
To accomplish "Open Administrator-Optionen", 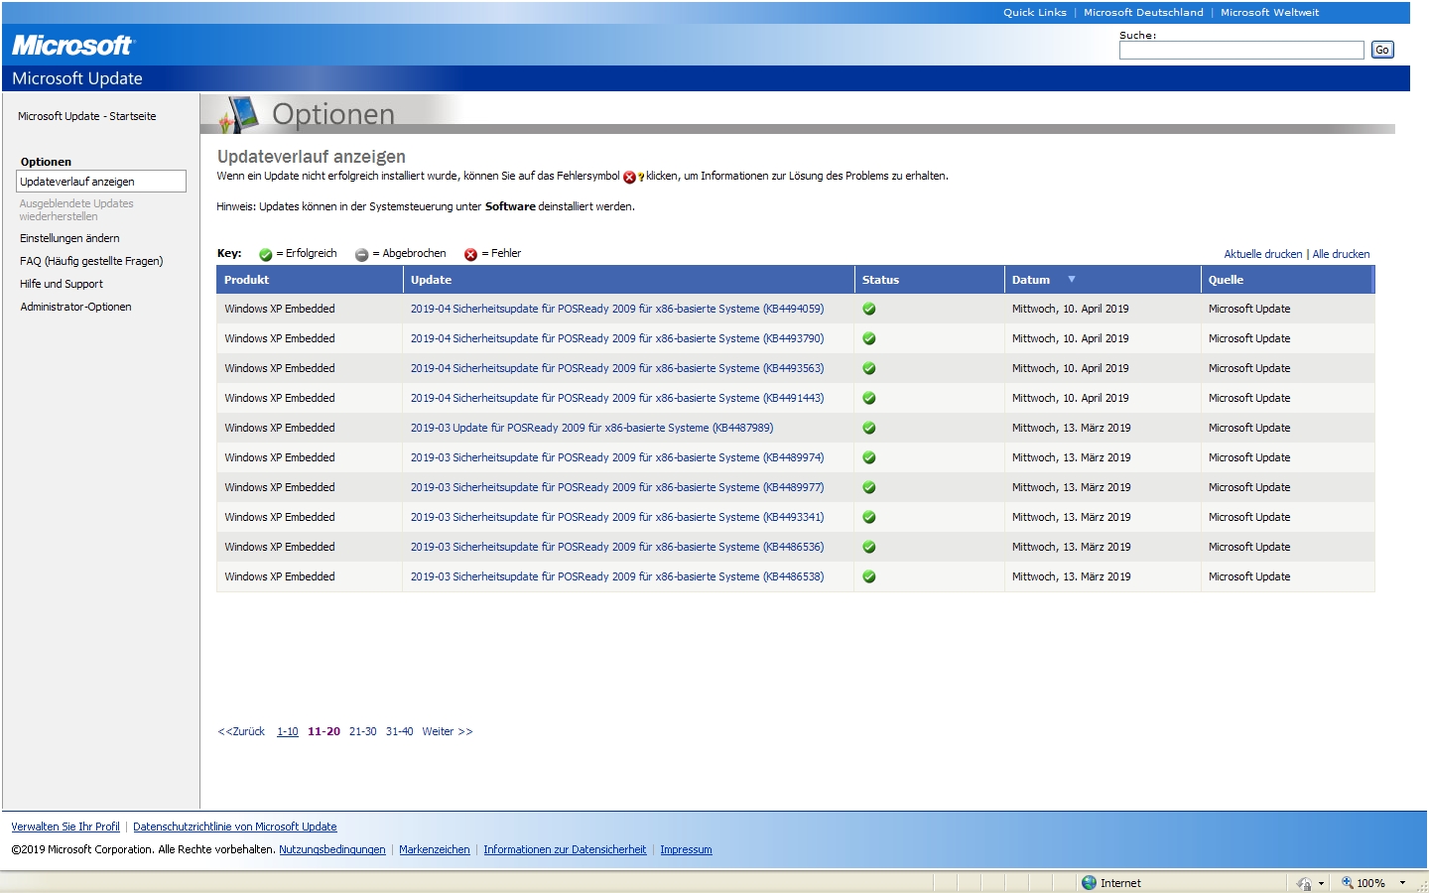I will (75, 307).
